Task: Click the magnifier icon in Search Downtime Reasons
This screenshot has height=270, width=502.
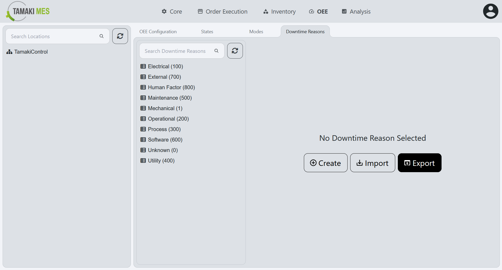Action: pos(216,51)
